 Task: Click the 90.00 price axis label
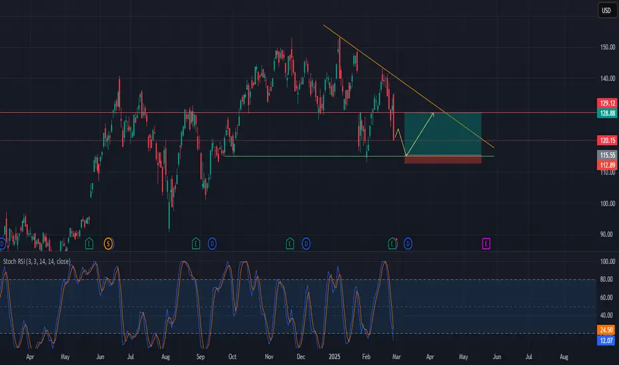pos(606,234)
